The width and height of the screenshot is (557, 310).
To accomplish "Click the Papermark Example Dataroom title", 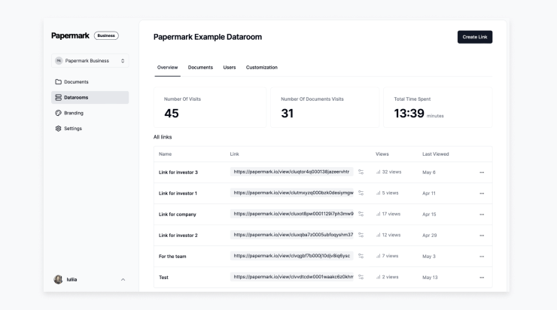I will (208, 37).
